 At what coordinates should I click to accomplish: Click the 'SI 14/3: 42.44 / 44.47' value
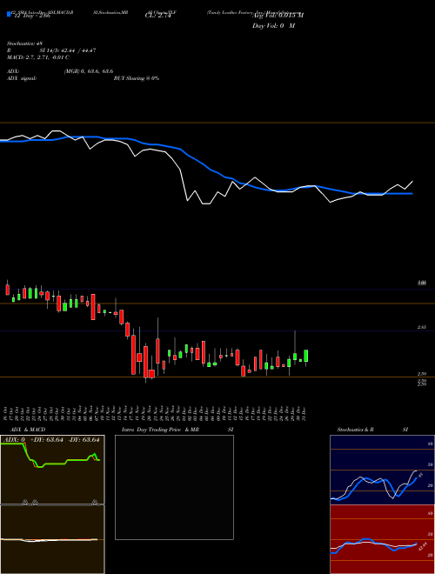click(x=68, y=50)
